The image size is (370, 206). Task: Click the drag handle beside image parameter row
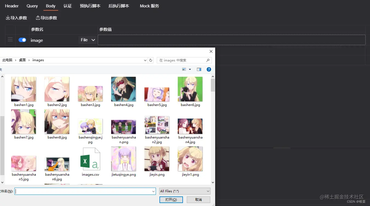coord(10,40)
